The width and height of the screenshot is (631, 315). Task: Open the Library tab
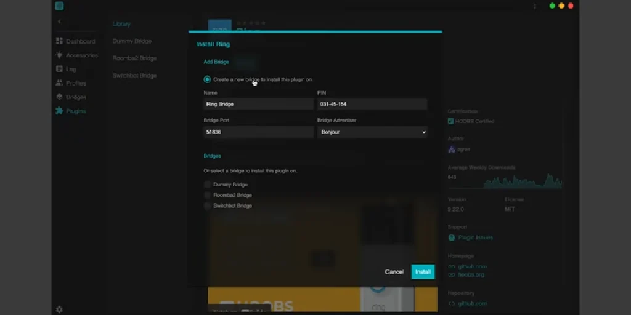pyautogui.click(x=121, y=24)
